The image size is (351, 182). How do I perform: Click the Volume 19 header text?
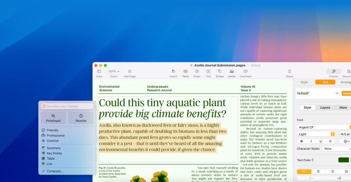click(248, 87)
